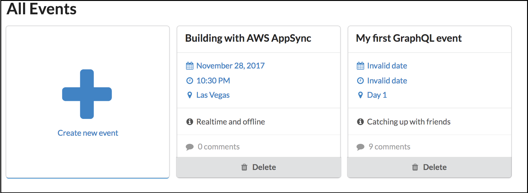Screen dimensions: 528x193
Task: Click the location pin beside Las Vegas
Action: [x=189, y=95]
